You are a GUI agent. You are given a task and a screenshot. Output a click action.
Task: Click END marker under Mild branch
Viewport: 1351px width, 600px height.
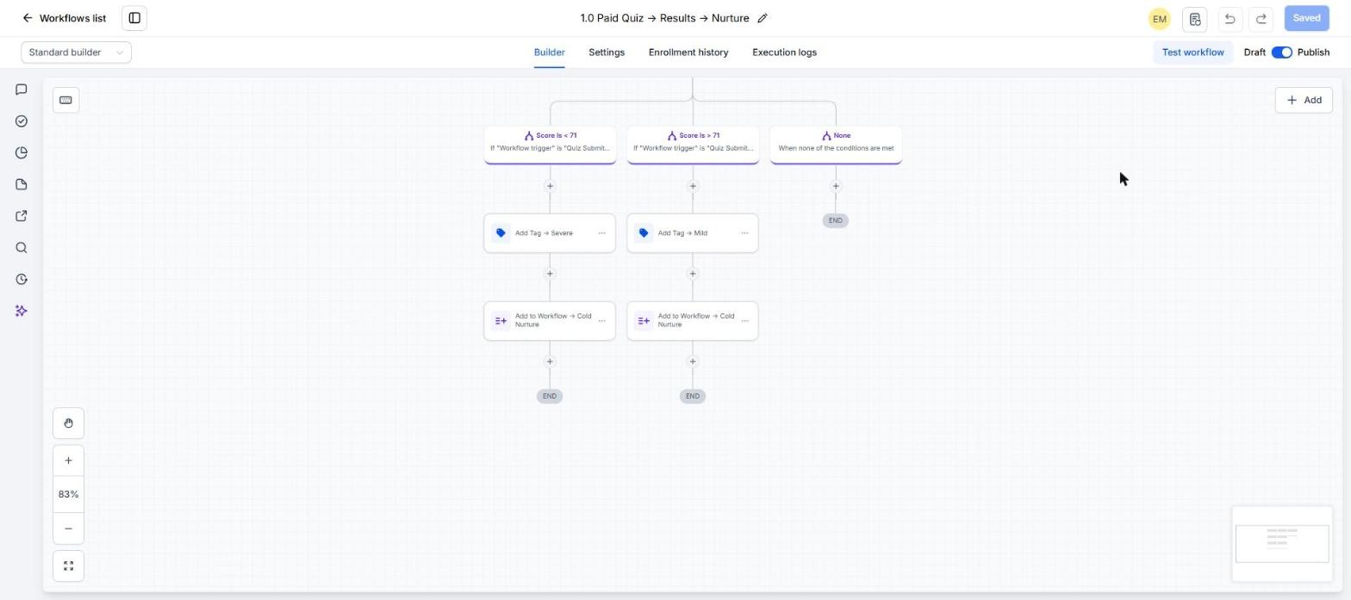coord(693,396)
